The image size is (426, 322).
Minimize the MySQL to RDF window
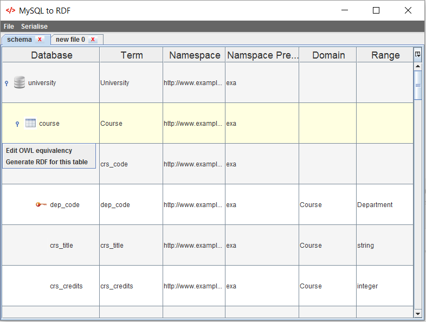pos(345,10)
